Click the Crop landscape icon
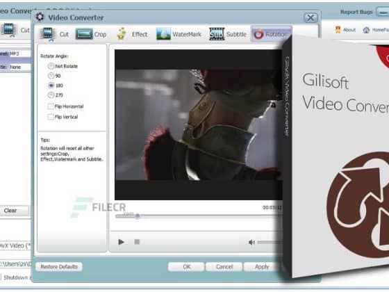 (84, 34)
